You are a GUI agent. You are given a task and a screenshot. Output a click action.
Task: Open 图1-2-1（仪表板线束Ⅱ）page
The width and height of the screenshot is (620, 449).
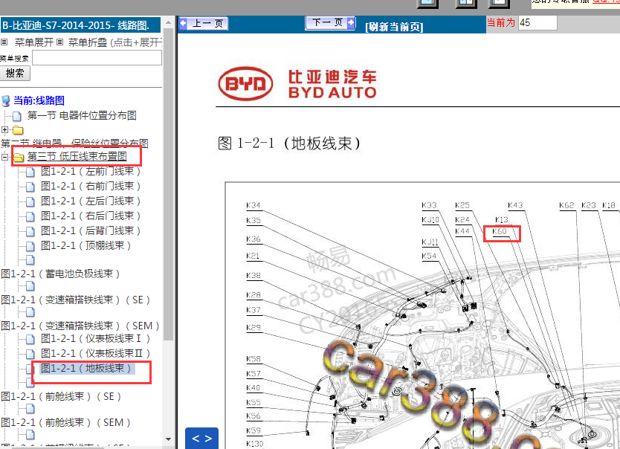pyautogui.click(x=95, y=353)
